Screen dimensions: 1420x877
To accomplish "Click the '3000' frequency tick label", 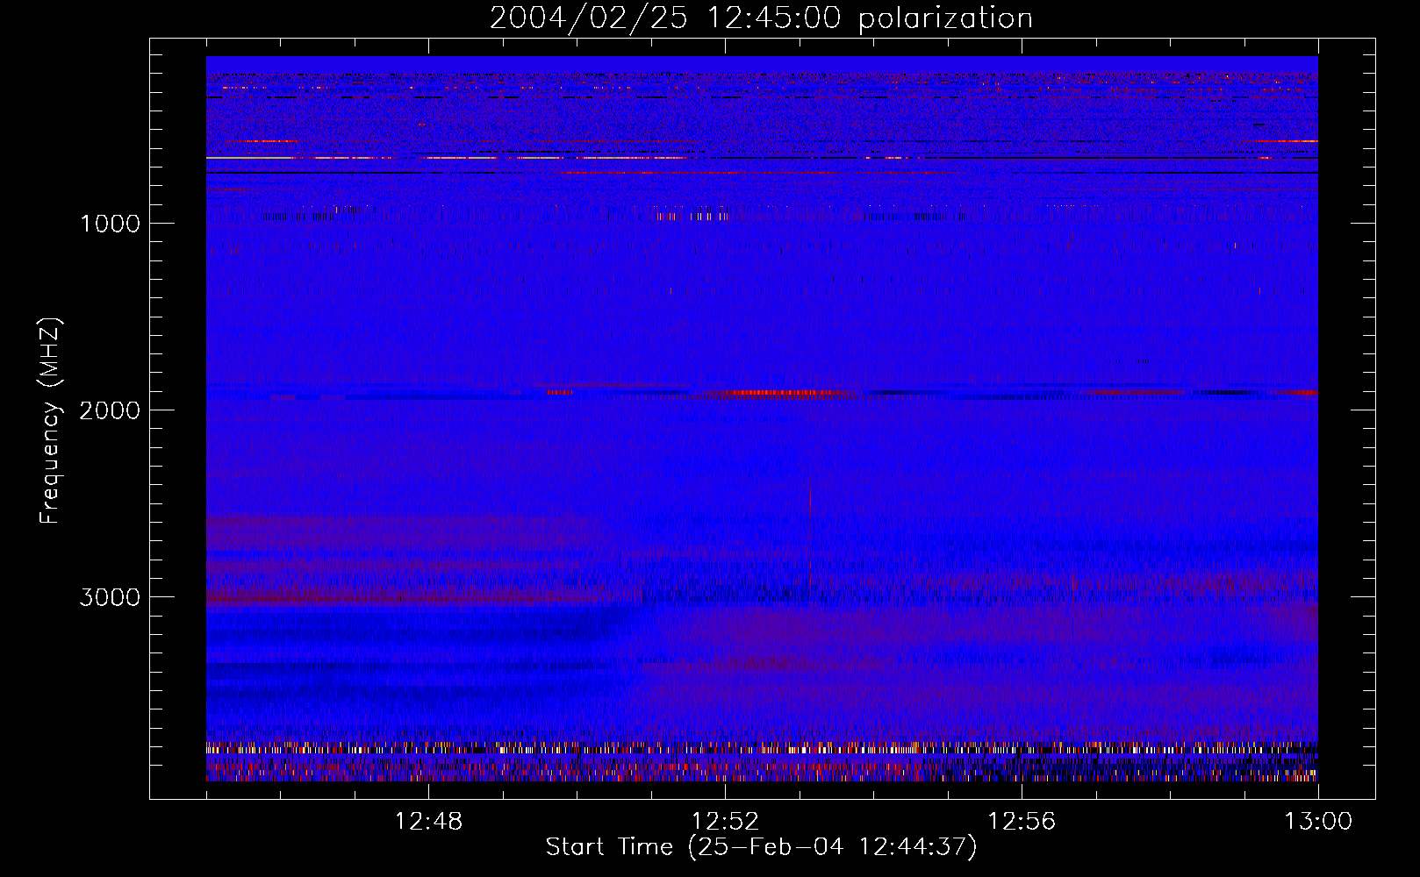I will click(x=110, y=597).
